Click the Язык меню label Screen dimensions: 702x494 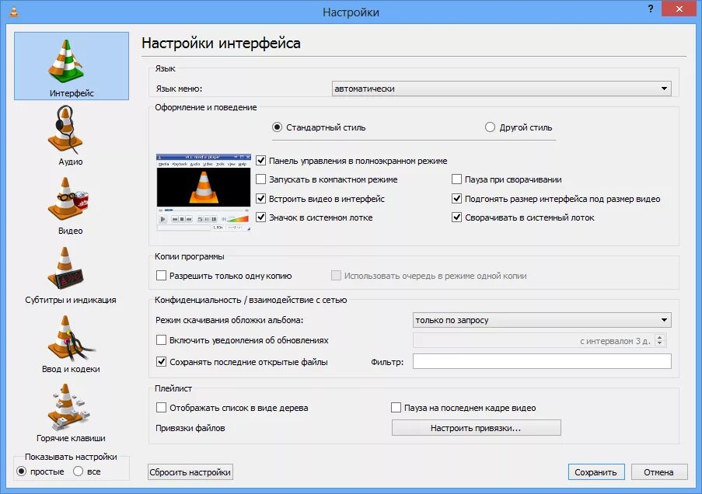pos(179,89)
